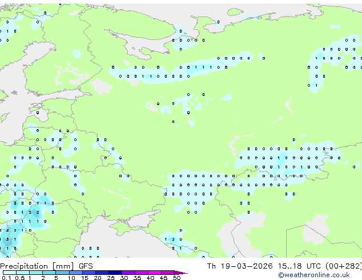This screenshot has width=362, height=280.
Task: Click the over-50 mm arrow tip of legend
Action: point(181,273)
